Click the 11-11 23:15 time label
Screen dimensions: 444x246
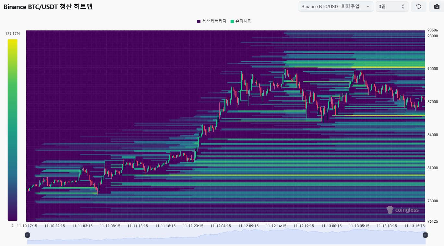pyautogui.click(x=193, y=226)
